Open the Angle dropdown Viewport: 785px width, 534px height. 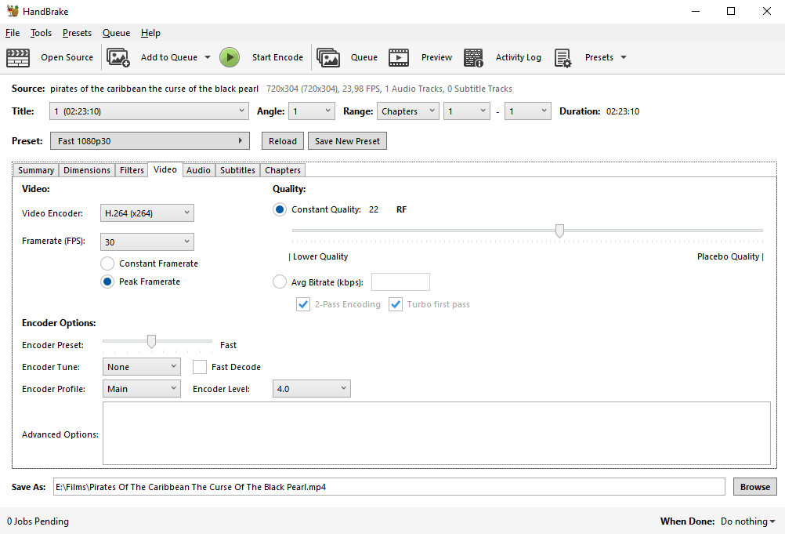tap(312, 111)
